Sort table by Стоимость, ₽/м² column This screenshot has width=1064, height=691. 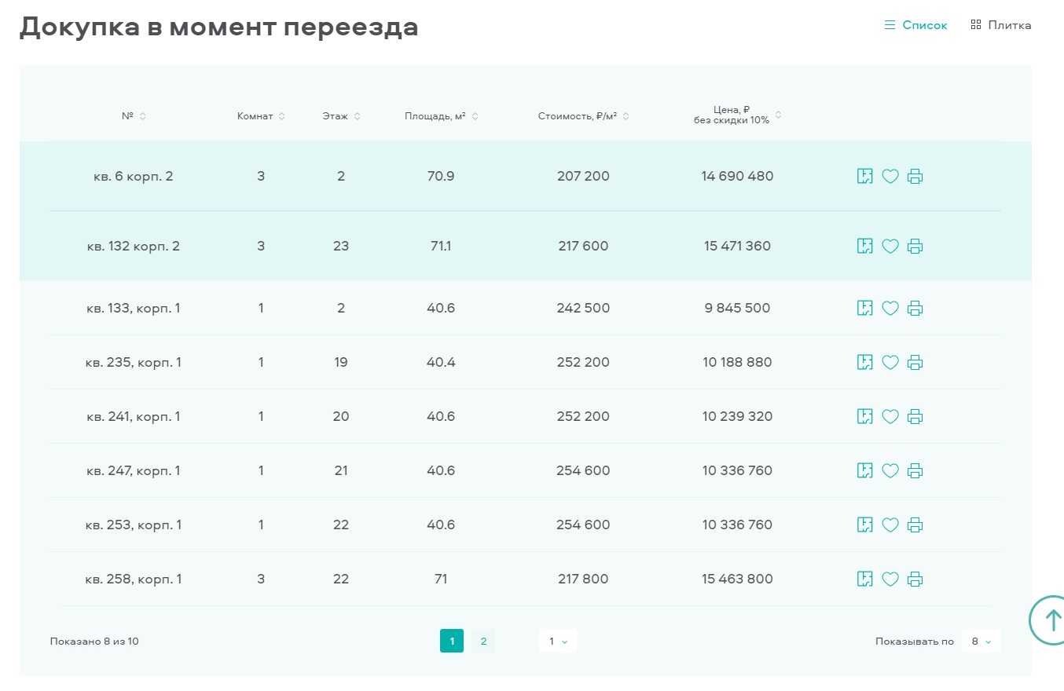584,116
